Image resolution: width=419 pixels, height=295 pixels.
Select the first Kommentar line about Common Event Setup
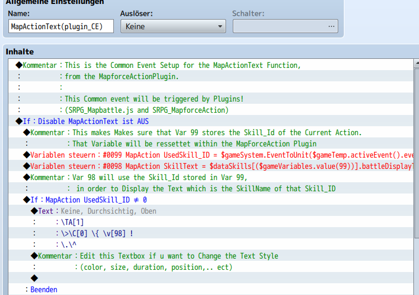tap(211, 65)
